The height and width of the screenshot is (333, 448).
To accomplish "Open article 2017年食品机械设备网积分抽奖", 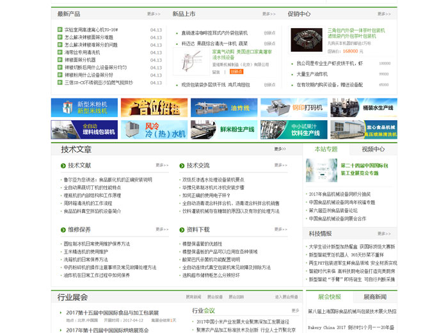I will click(x=339, y=194).
